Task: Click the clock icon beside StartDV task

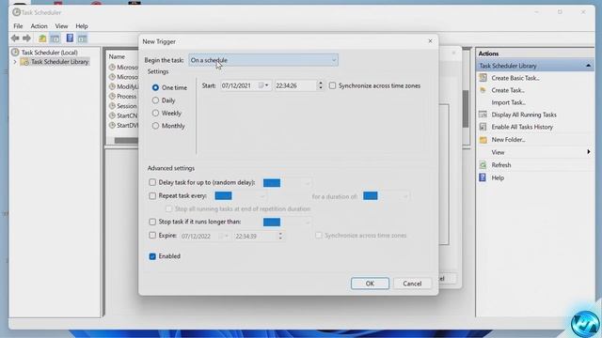Action: point(112,125)
